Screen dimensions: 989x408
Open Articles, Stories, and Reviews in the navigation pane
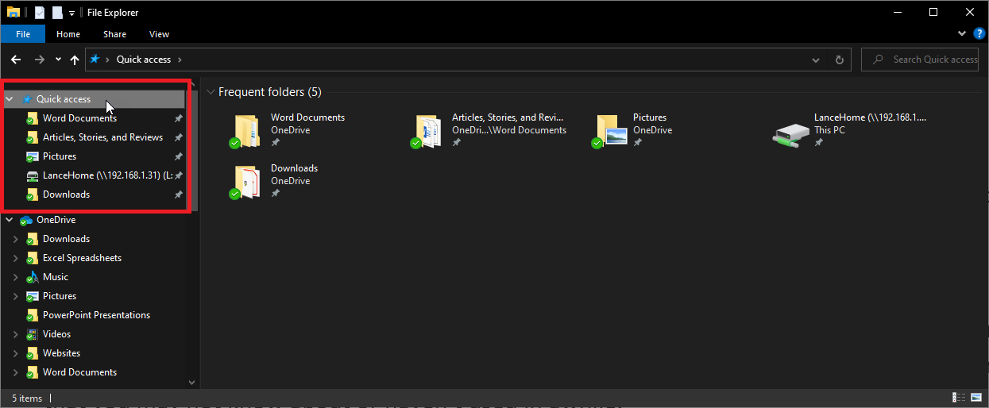point(102,137)
